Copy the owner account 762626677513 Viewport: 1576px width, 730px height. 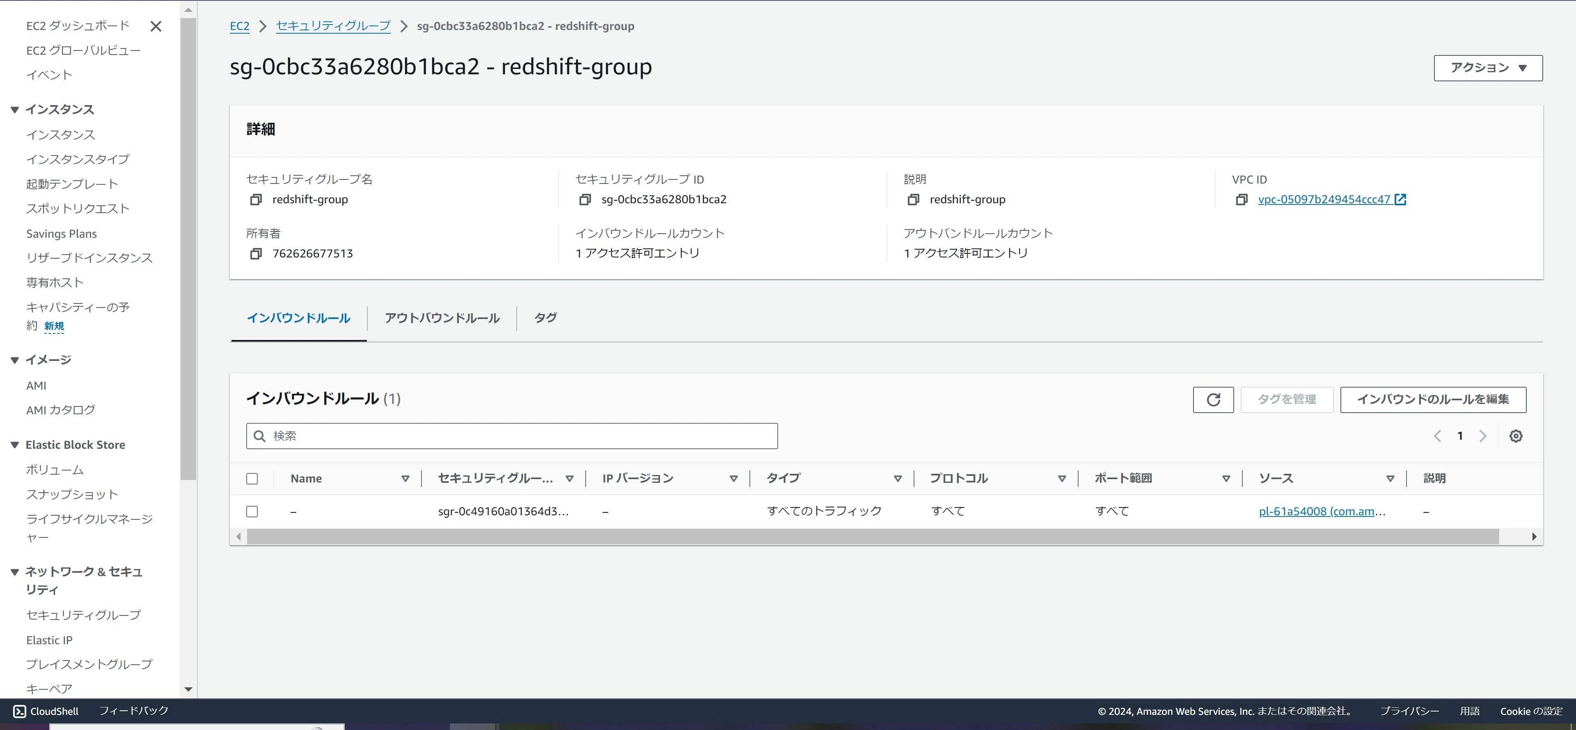(256, 253)
